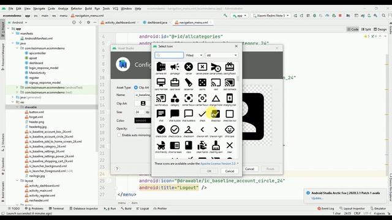392x220 pixels.
Task: Pick the checkroom hanger icon
Action: 189,130
